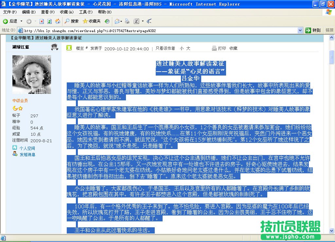Open the Favorites (收藏夹) star button
The image size is (335, 242).
pyautogui.click(x=92, y=21)
